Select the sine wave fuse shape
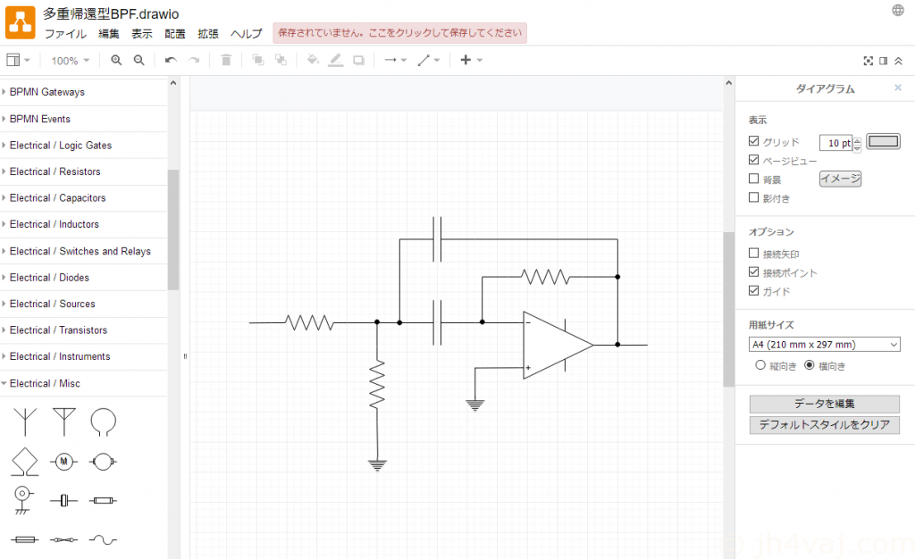The height and width of the screenshot is (559, 915). (x=104, y=539)
